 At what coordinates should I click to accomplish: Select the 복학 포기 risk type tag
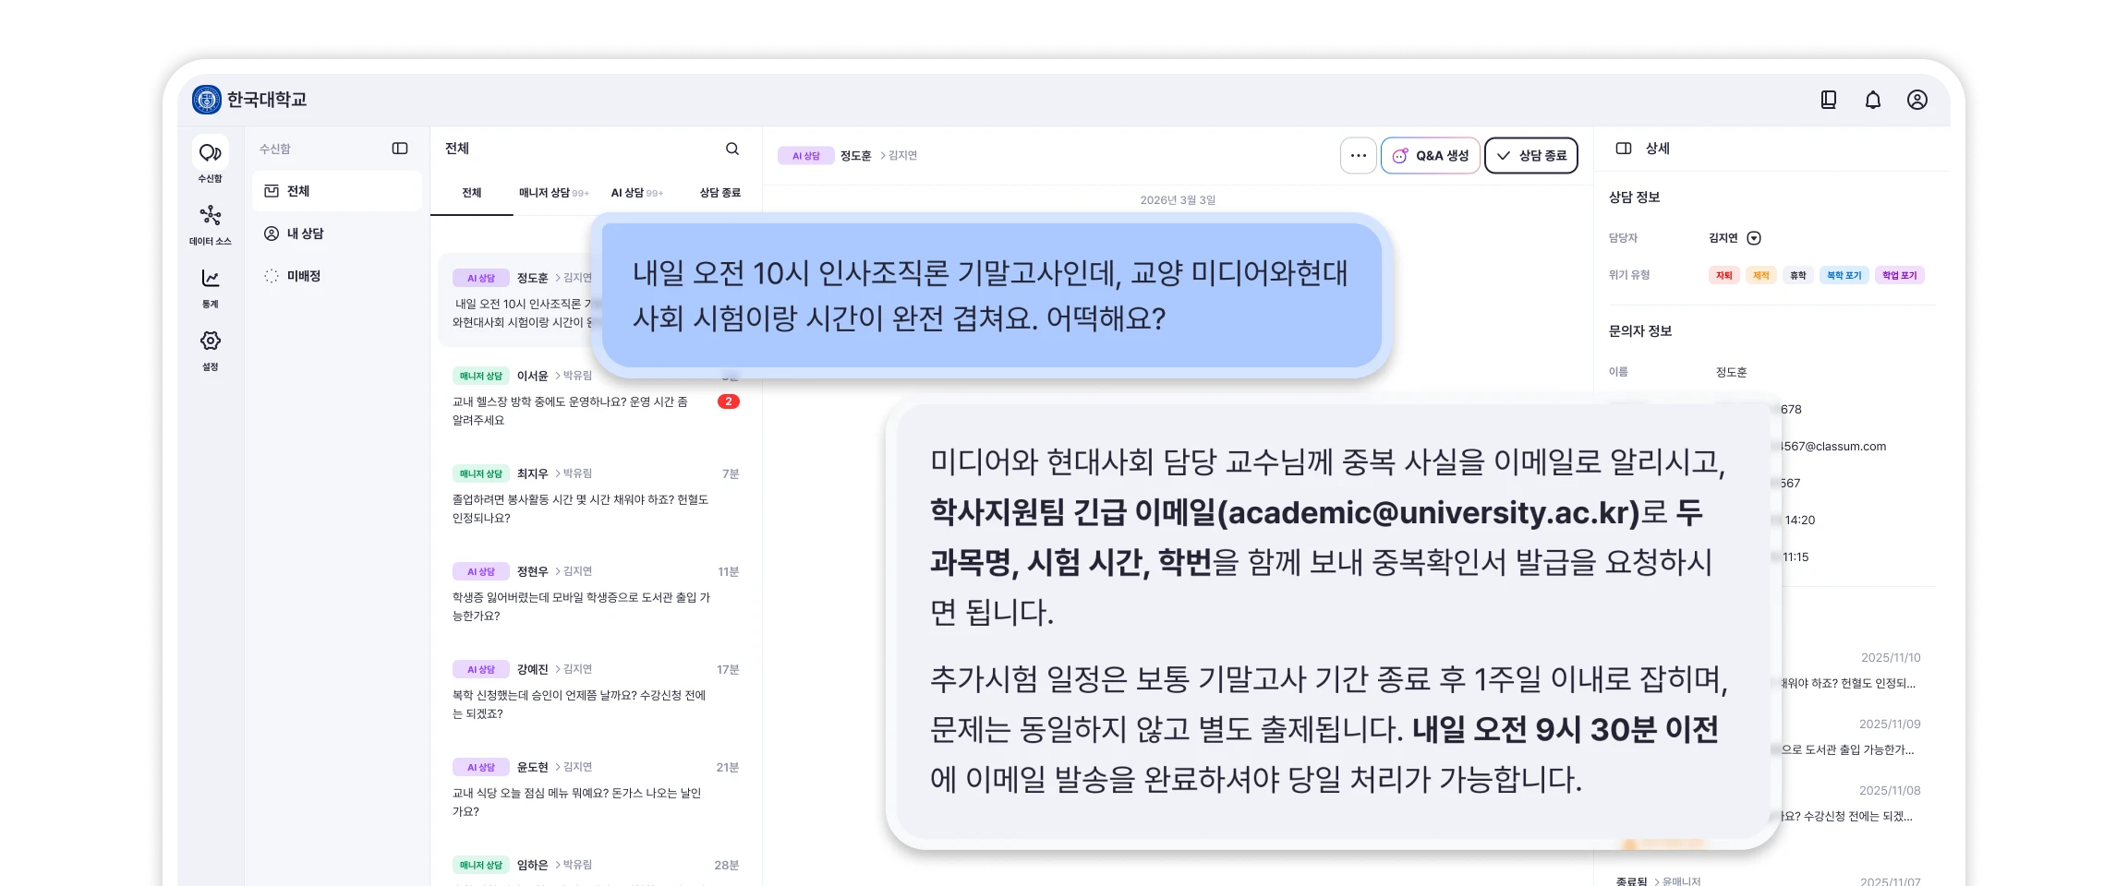point(1844,275)
